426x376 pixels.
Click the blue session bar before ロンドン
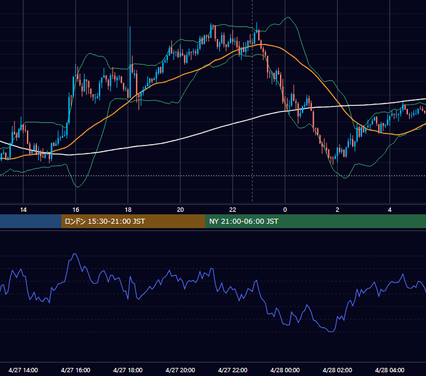coord(31,221)
